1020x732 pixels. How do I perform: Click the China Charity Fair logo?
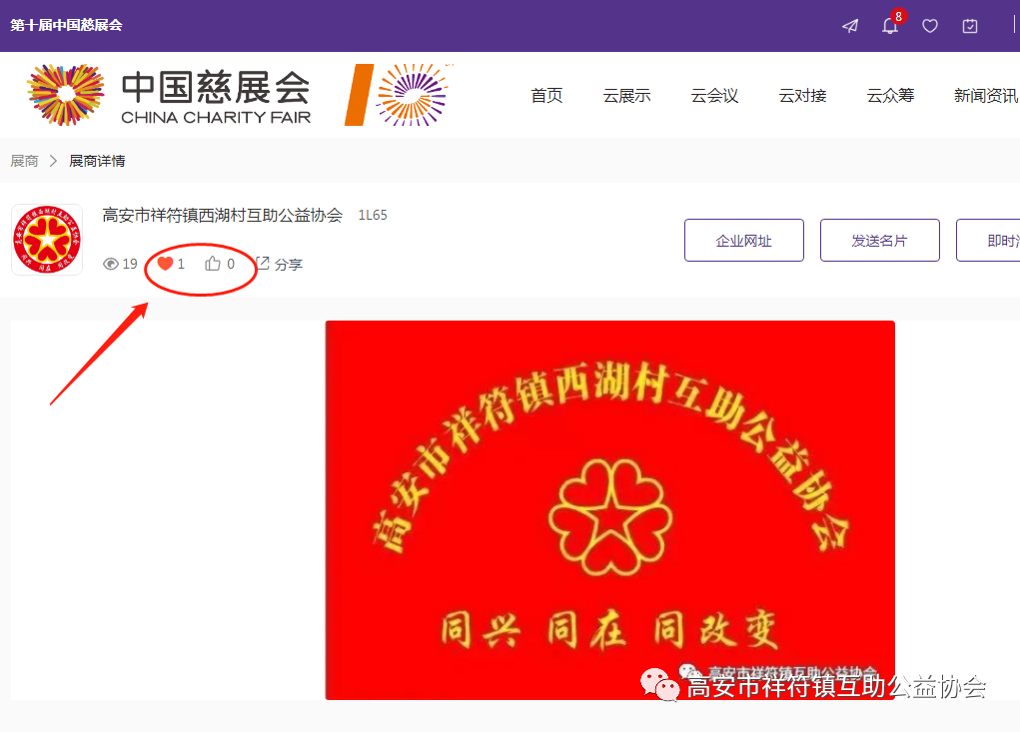pos(169,95)
